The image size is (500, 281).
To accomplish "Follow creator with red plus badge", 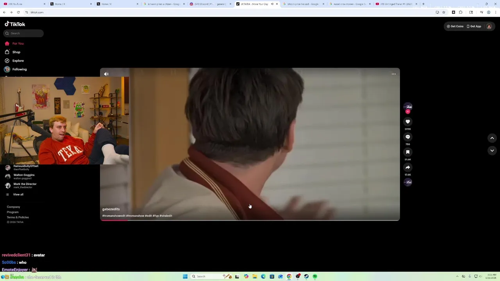I will point(407,112).
